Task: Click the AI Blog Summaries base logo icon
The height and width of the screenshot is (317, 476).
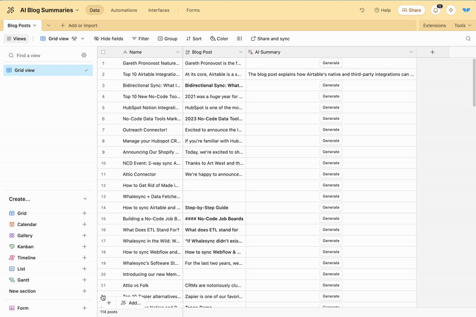Action: pyautogui.click(x=11, y=10)
